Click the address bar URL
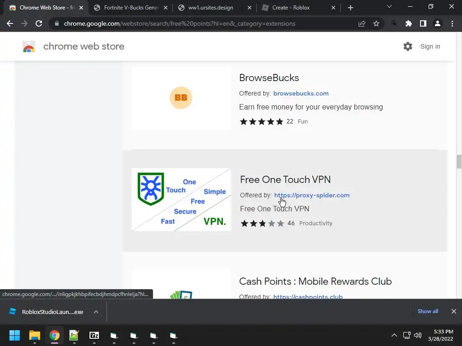The image size is (462, 346). (x=180, y=23)
